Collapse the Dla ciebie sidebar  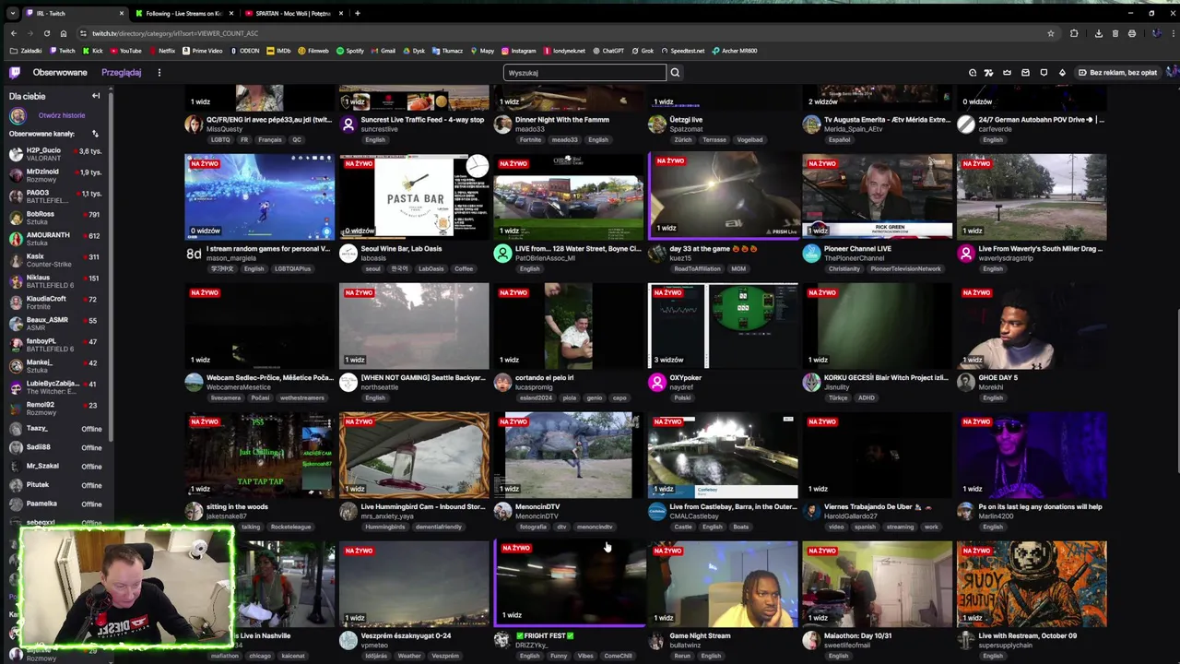click(95, 96)
